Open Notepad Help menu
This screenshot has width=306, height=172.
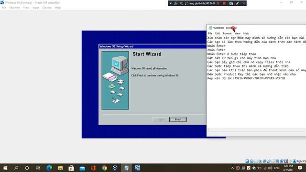246,33
